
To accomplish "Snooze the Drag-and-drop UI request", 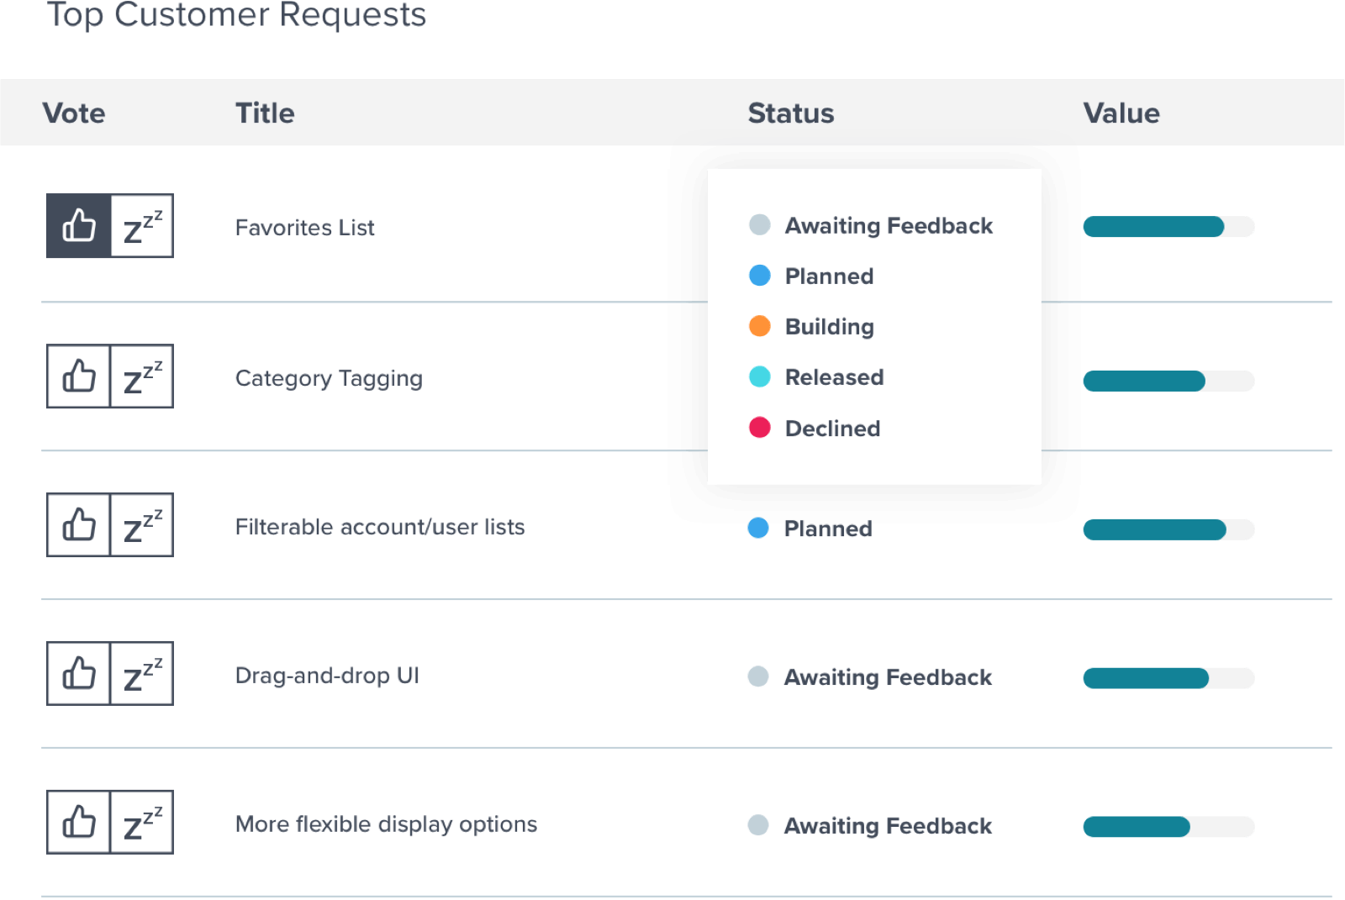I will [142, 673].
